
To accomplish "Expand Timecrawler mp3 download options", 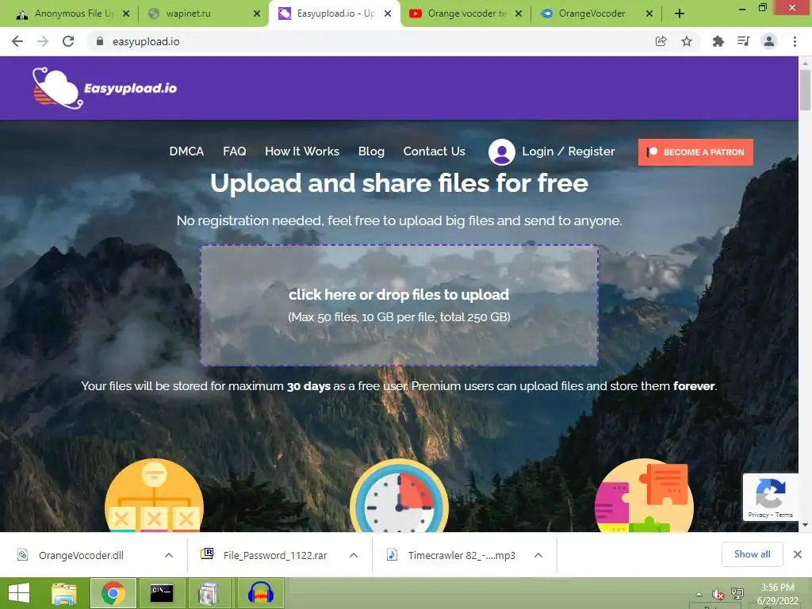I will point(538,555).
